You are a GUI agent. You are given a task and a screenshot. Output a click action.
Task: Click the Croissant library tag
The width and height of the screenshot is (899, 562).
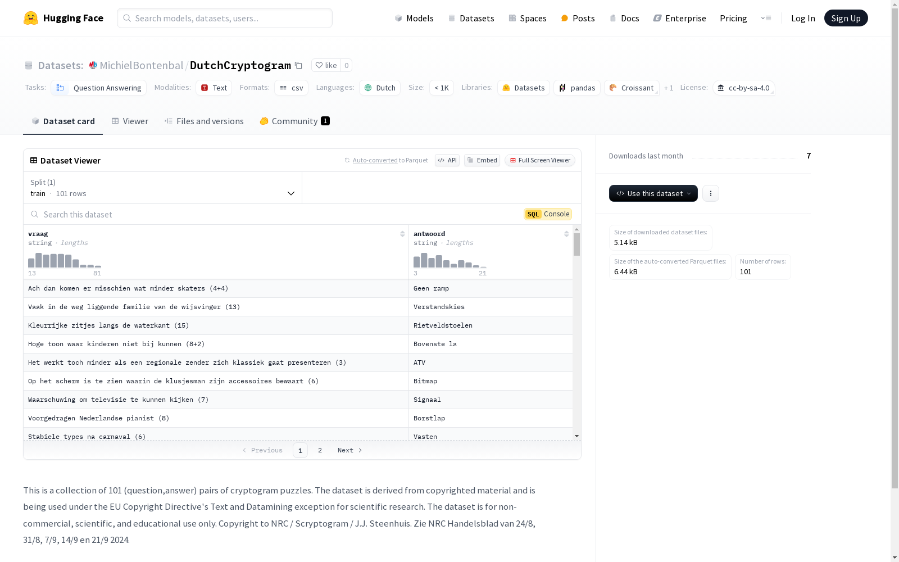[x=632, y=88]
